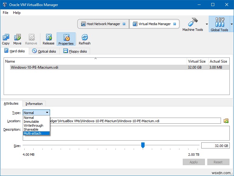Close the Virtual Media Manager tool
Screen dimensions: 234x176
pos(175,24)
